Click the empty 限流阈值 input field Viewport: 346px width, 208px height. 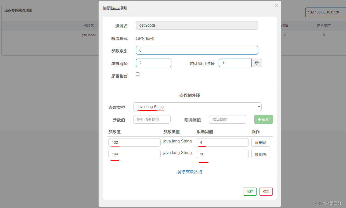click(x=228, y=119)
